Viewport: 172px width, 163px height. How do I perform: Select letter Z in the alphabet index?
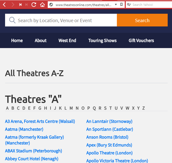coord(144,108)
